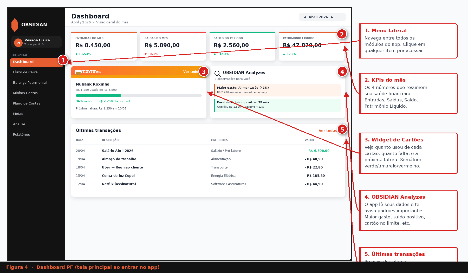The height and width of the screenshot is (273, 468).
Task: Open Plano de Contas in sidebar
Action: 27,103
